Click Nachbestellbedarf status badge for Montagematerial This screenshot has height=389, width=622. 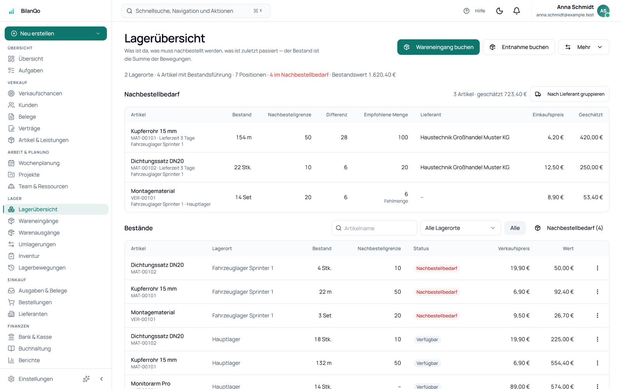(x=437, y=316)
